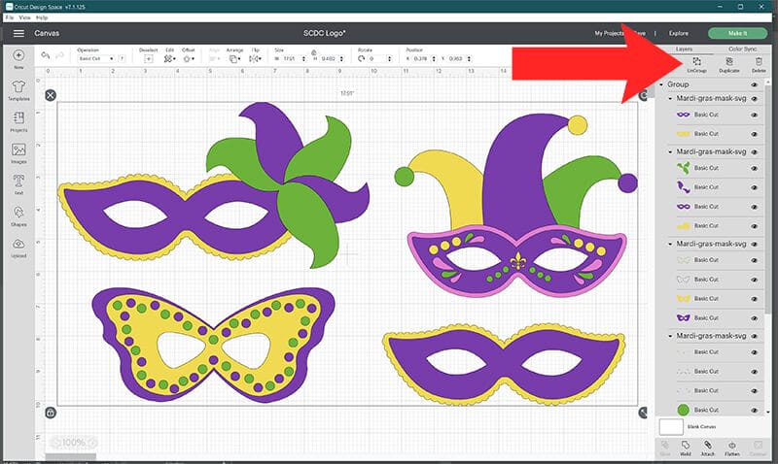The height and width of the screenshot is (464, 778).
Task: Select the Text tool in left sidebar
Action: coord(18,184)
